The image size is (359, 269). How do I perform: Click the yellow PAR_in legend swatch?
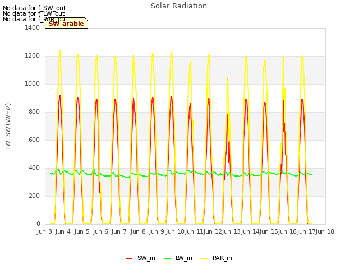pyautogui.click(x=204, y=259)
